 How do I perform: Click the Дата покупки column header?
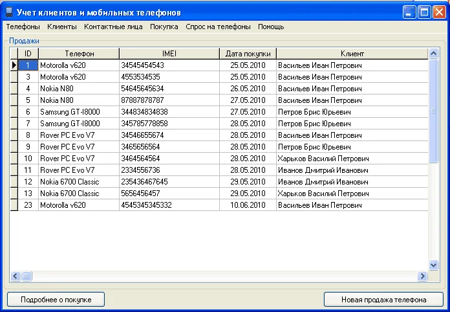point(248,54)
